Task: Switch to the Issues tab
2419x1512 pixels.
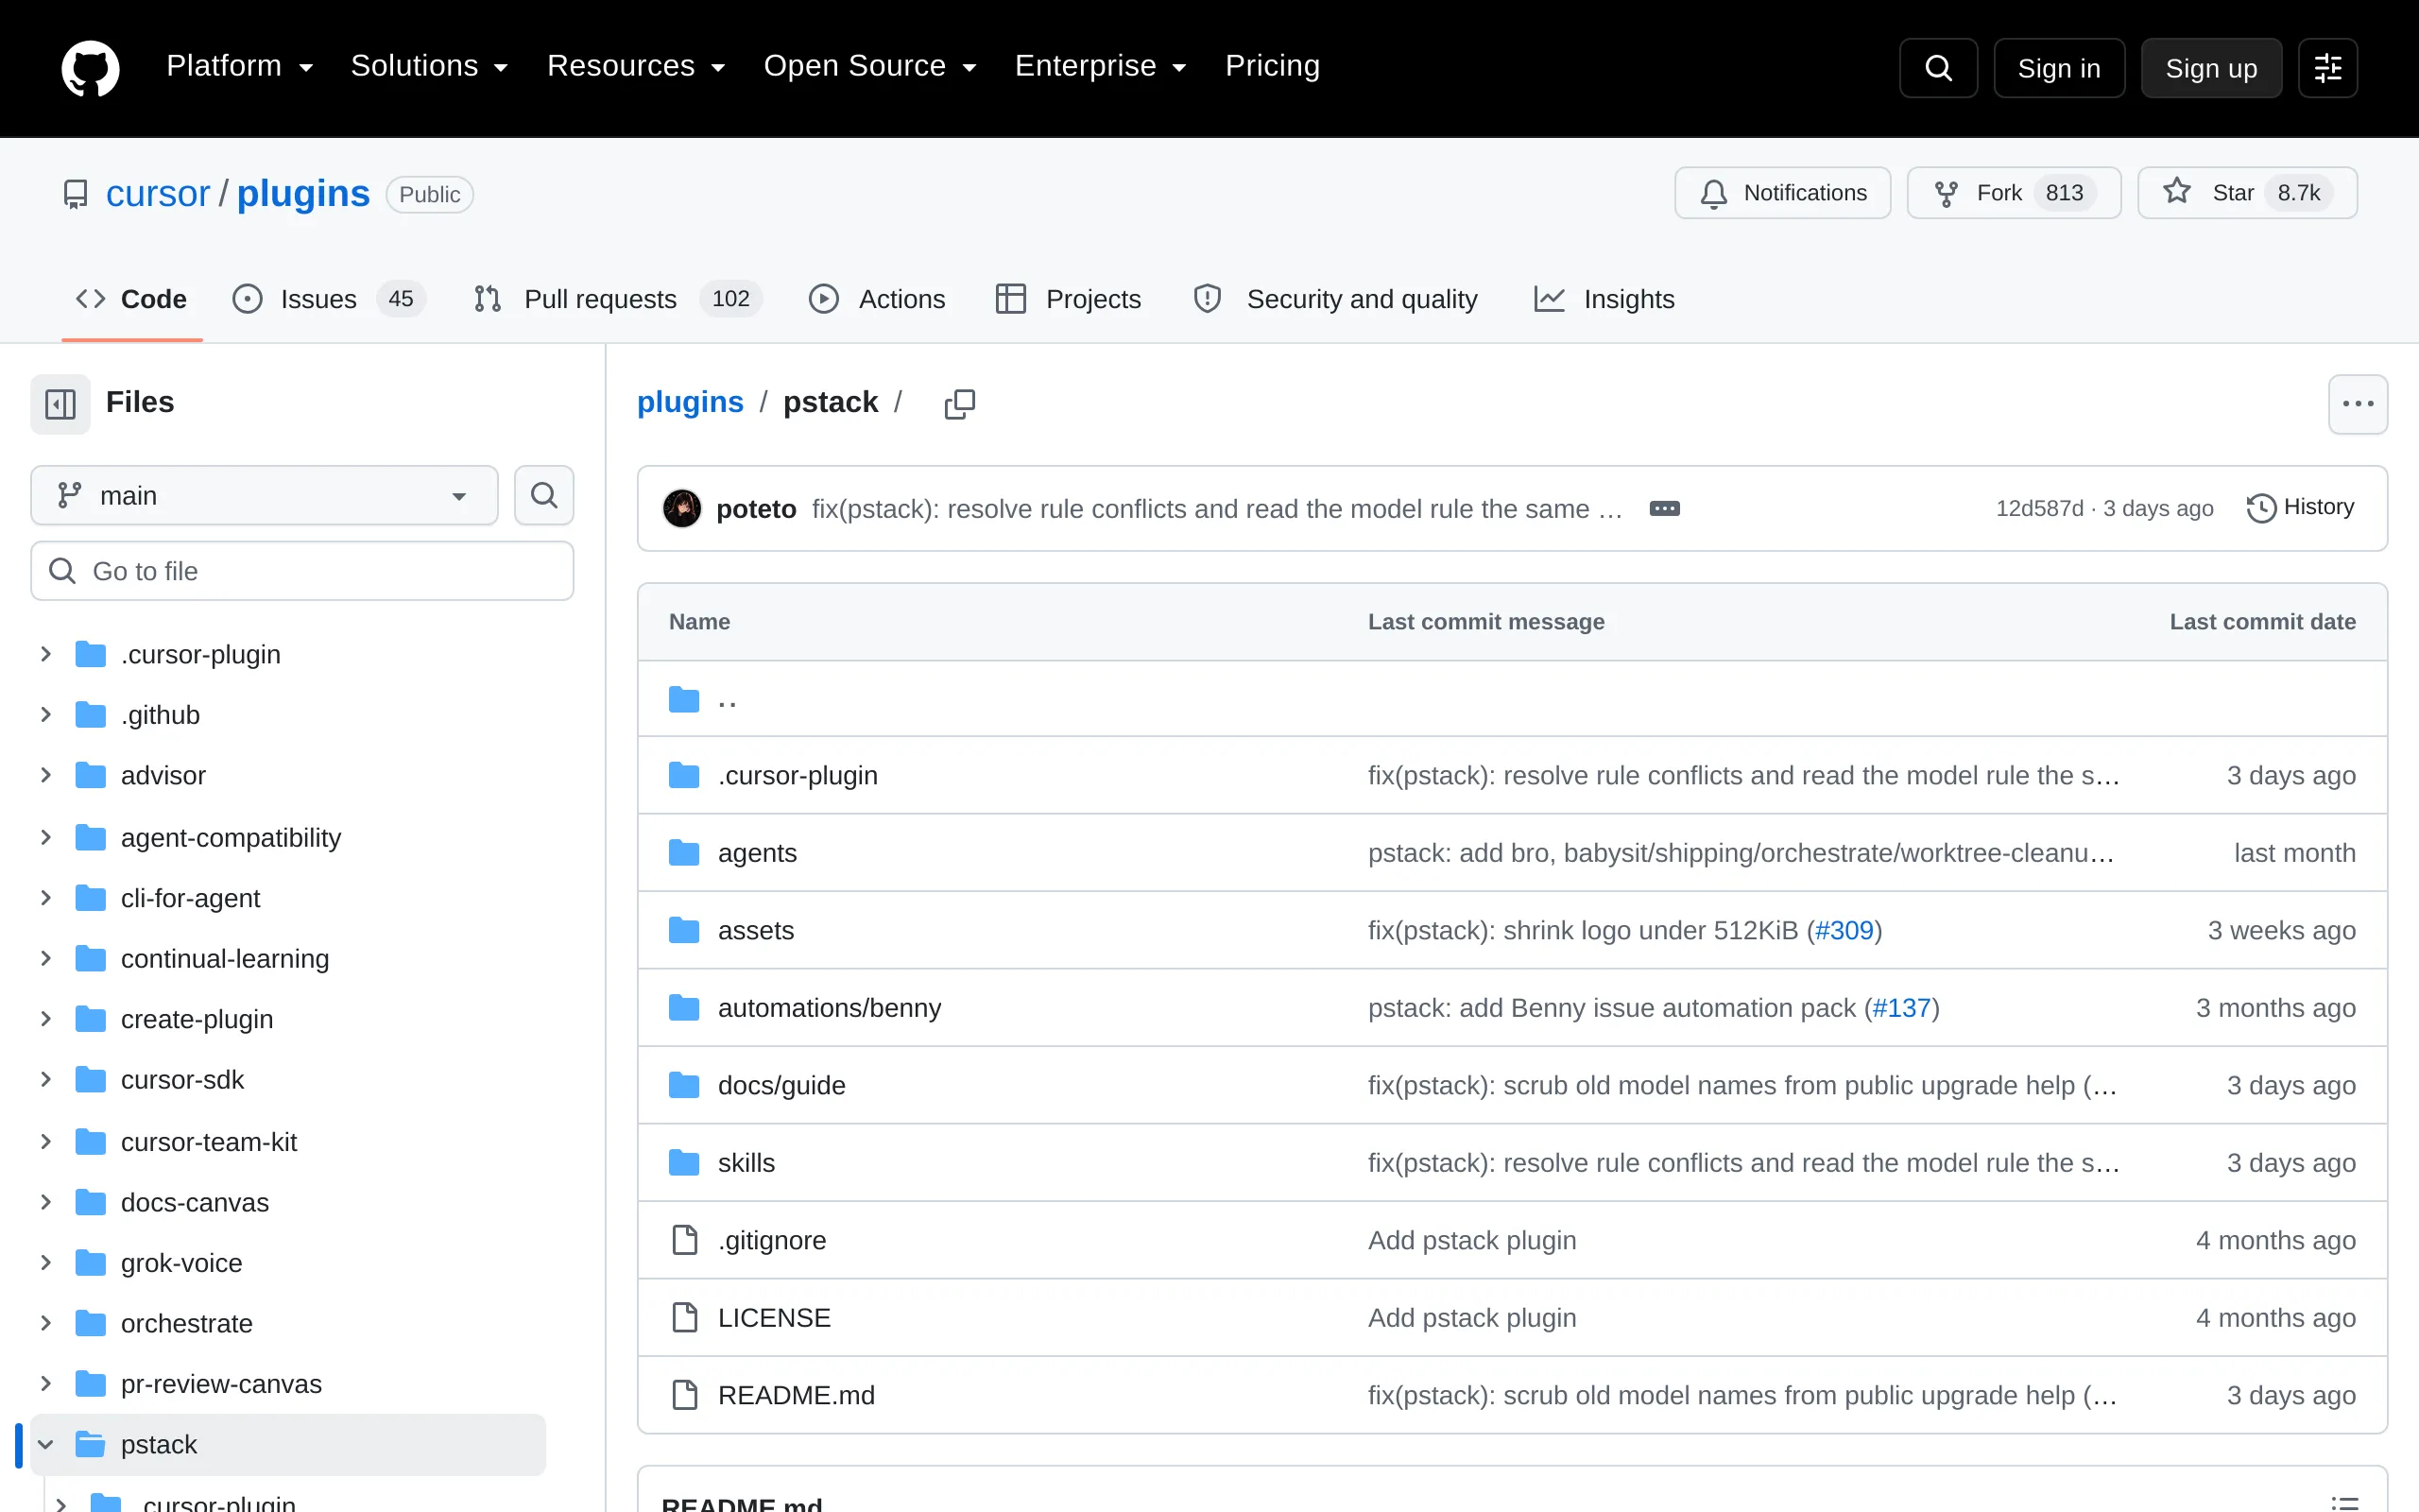Action: point(329,299)
